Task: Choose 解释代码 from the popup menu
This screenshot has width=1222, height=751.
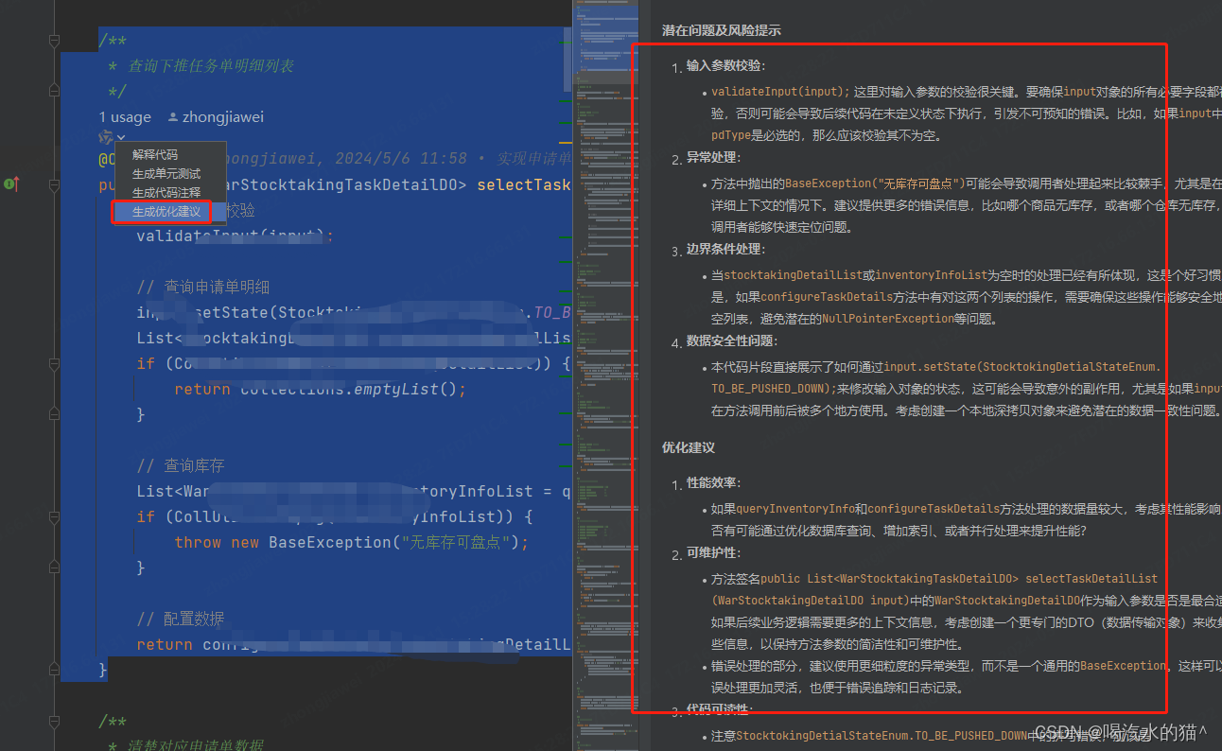Action: (x=155, y=154)
